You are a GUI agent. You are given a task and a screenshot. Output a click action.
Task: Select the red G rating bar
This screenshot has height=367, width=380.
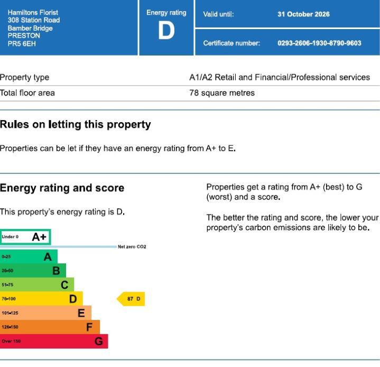pyautogui.click(x=54, y=341)
